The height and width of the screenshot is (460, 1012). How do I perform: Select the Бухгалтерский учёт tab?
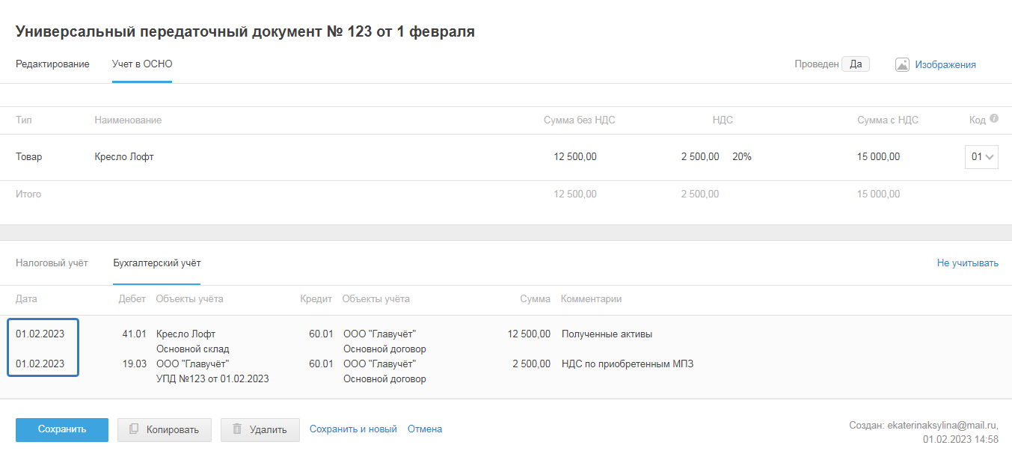156,263
